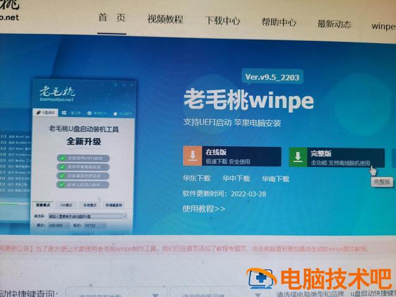The width and height of the screenshot is (396, 297).
Task: Click 全新升级 text in app preview
Action: (84, 141)
